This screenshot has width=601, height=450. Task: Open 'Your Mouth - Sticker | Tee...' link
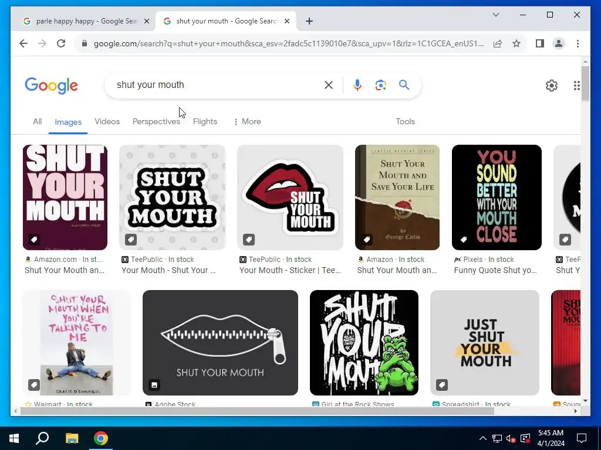pyautogui.click(x=290, y=270)
